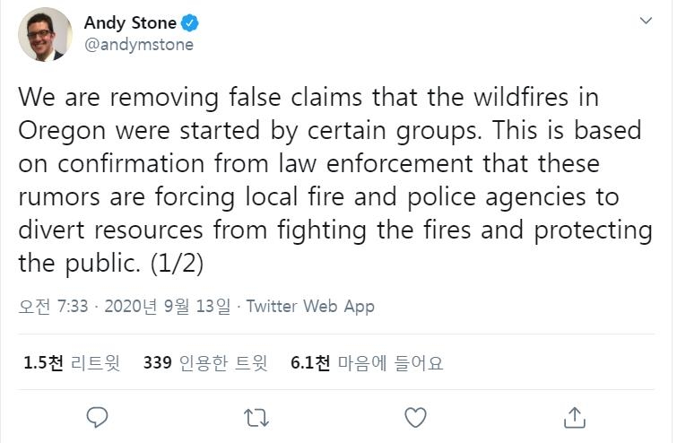Visit the @andymstone handle link
The image size is (677, 443).
[138, 44]
